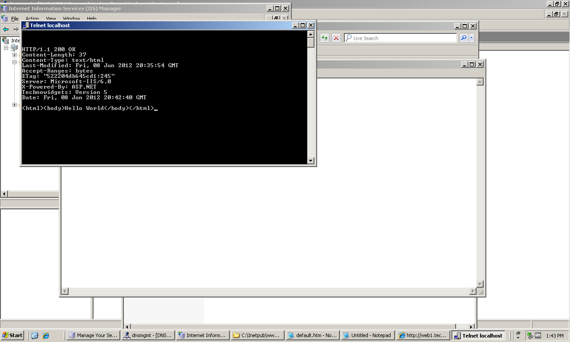
Task: Click the red Stop icon in browser
Action: pos(336,38)
